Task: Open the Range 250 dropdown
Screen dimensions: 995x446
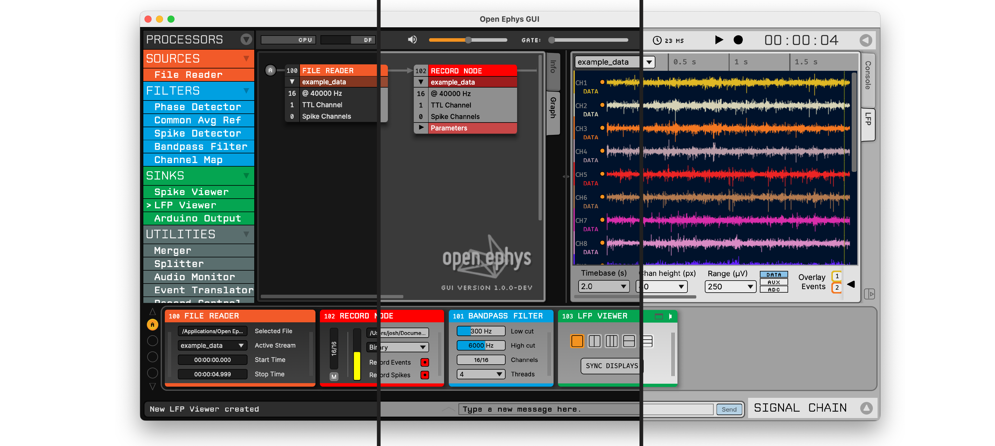Action: pos(730,286)
